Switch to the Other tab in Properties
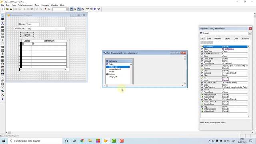256x144 pixels. click(236, 38)
